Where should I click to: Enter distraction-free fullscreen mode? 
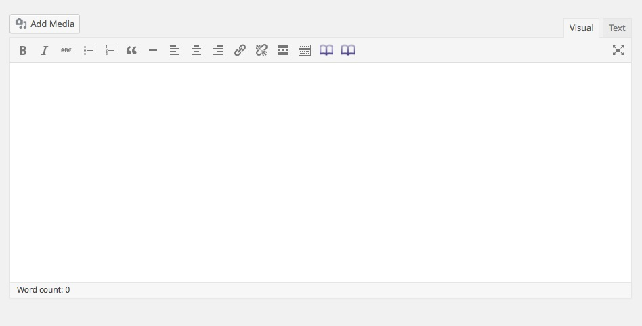pos(618,50)
